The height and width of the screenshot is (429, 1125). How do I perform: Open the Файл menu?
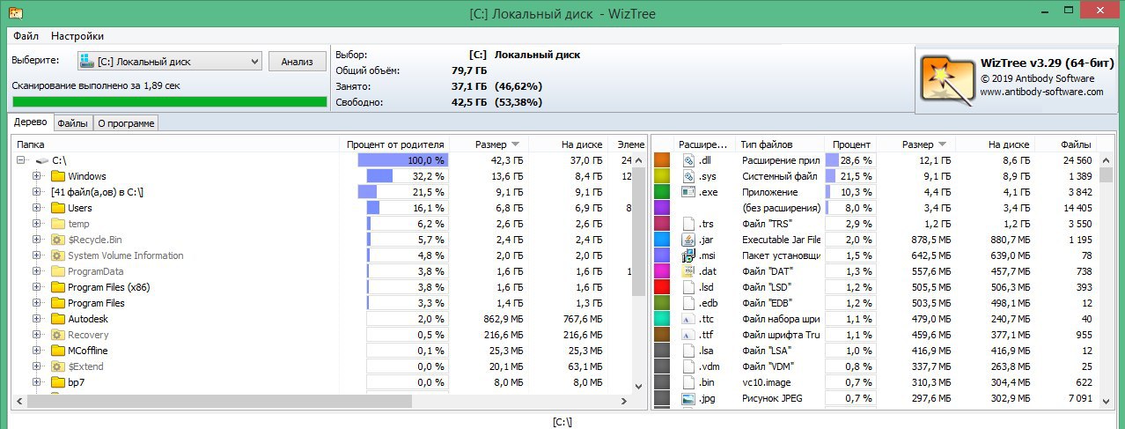click(x=26, y=36)
